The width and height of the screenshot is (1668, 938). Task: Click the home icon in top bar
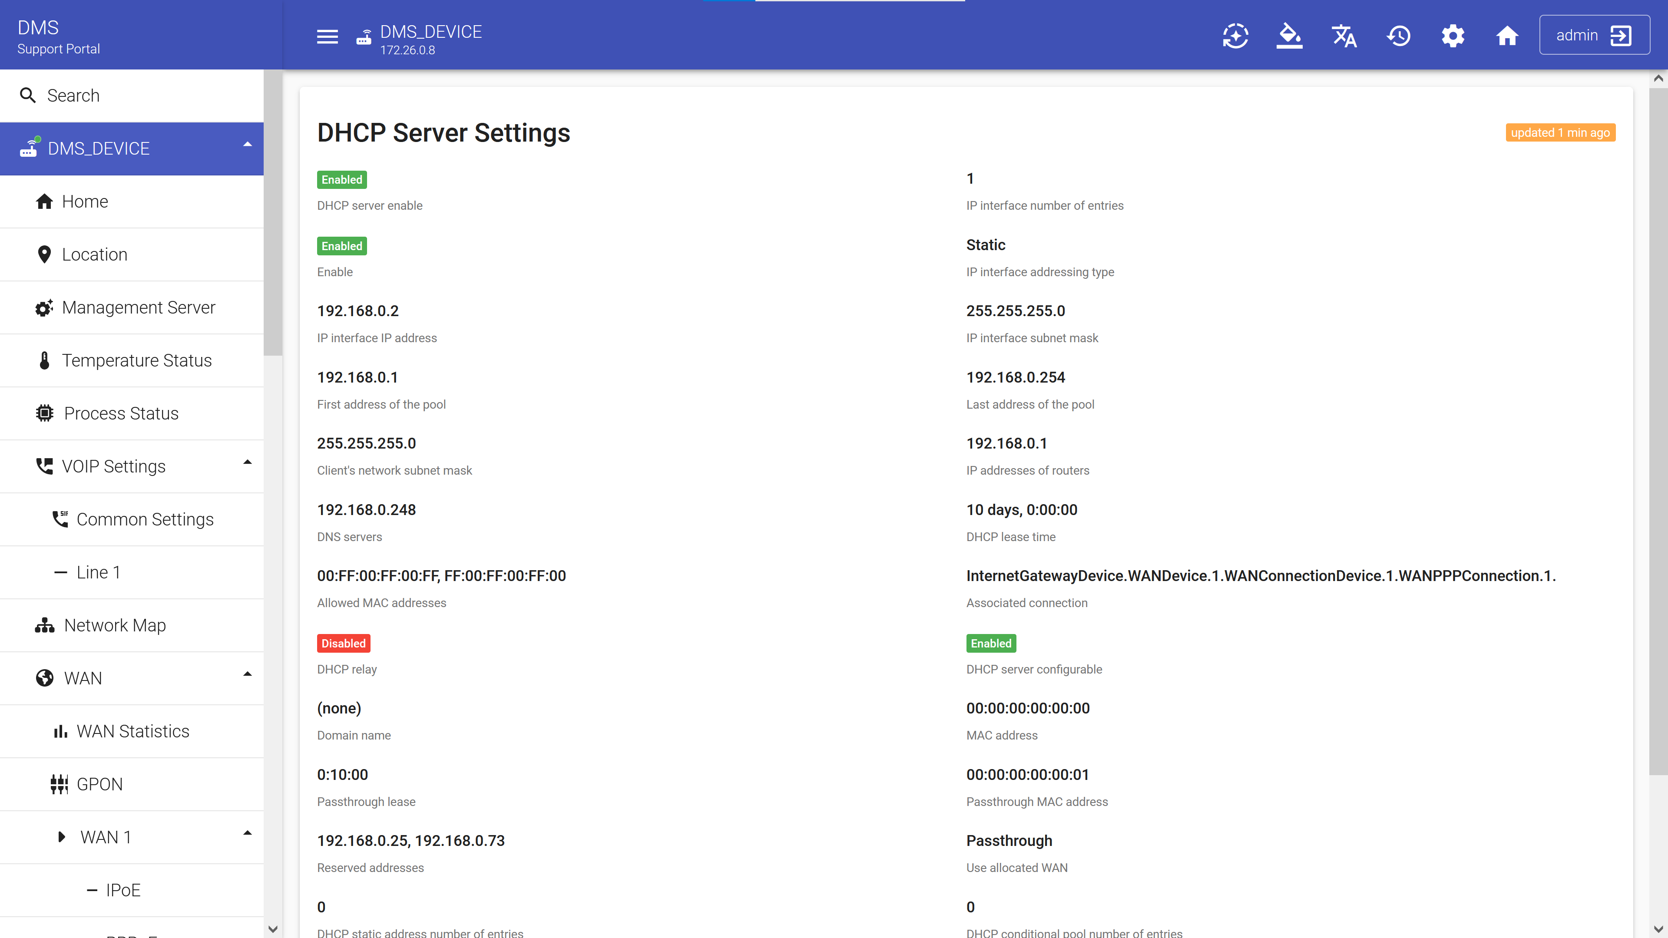tap(1507, 36)
